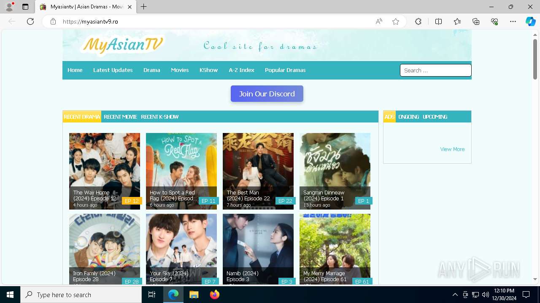Open My Merry Marriage Episode 61 thumbnail

(335, 249)
